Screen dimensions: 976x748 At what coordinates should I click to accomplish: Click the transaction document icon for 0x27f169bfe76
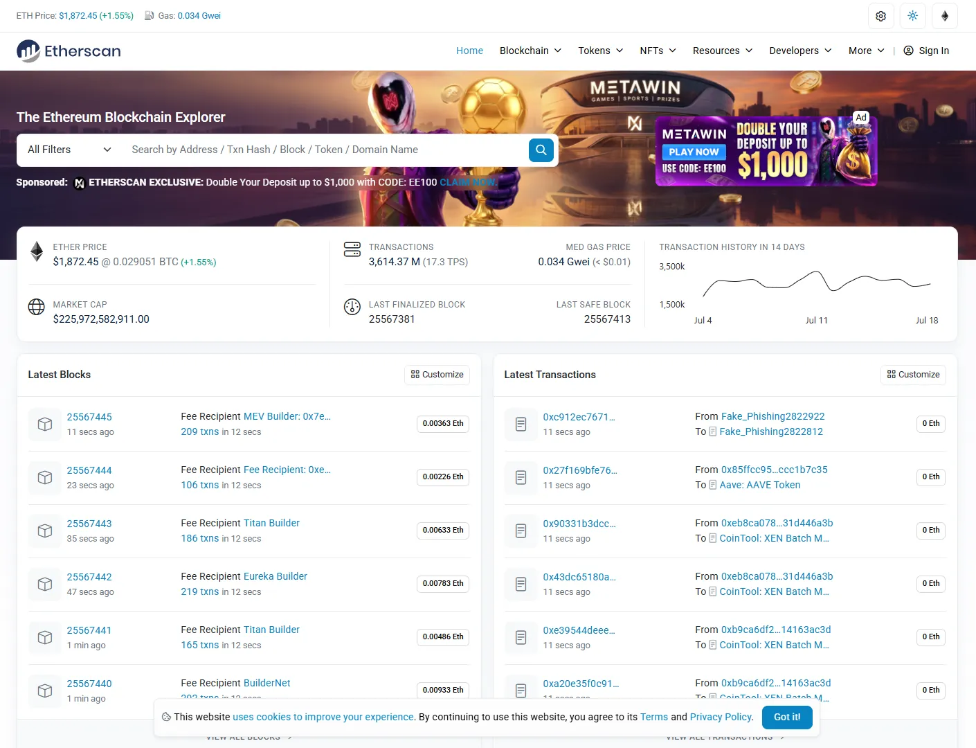521,477
